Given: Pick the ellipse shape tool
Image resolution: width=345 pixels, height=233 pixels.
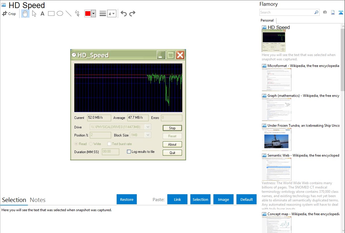Looking at the screenshot, I should click(x=60, y=14).
